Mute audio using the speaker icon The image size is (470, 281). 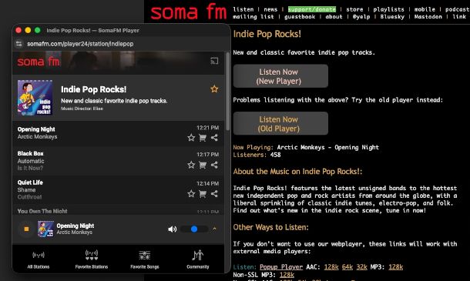(x=173, y=229)
